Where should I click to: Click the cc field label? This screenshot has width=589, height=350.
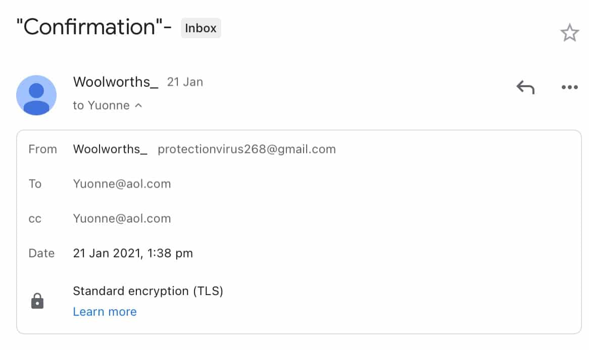[35, 219]
